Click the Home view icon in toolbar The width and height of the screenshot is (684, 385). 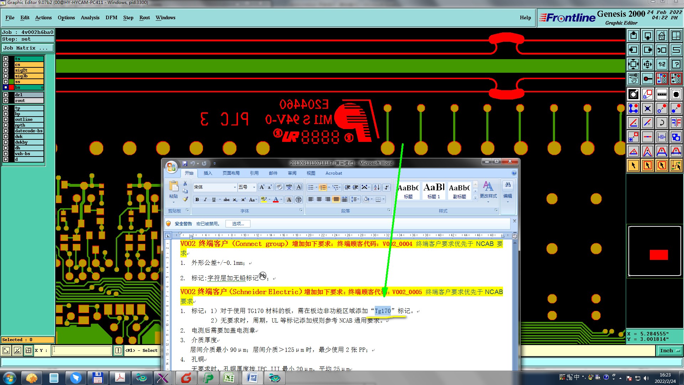(x=662, y=36)
